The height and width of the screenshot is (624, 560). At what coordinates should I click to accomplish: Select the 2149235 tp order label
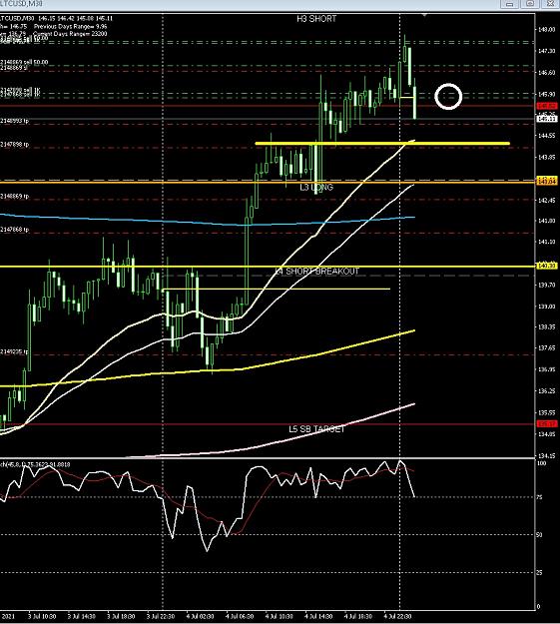click(x=14, y=351)
